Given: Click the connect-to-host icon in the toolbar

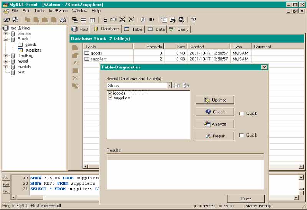Looking at the screenshot, I should pos(7,20).
